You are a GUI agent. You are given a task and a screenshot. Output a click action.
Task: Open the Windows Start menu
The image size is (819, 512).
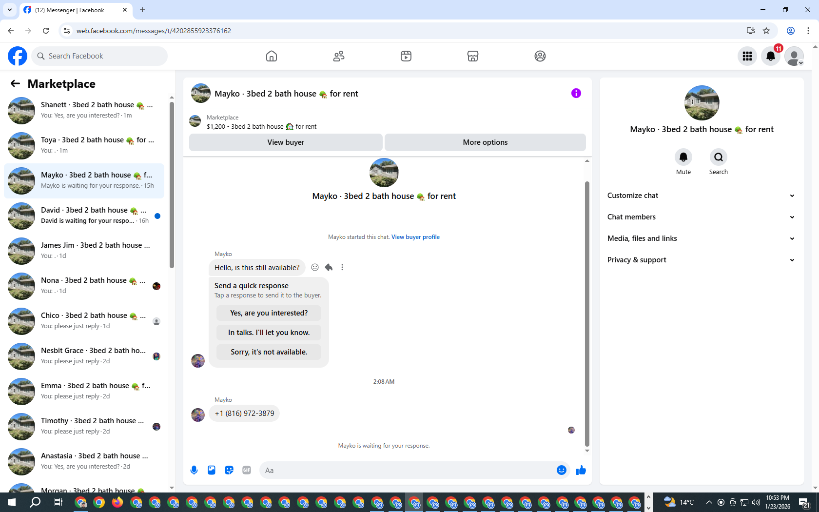click(x=12, y=502)
